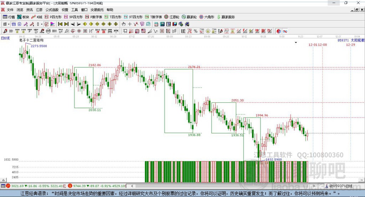Click the 2273.5500 high price label
Viewport: 365px width, 197px height.
pos(39,46)
